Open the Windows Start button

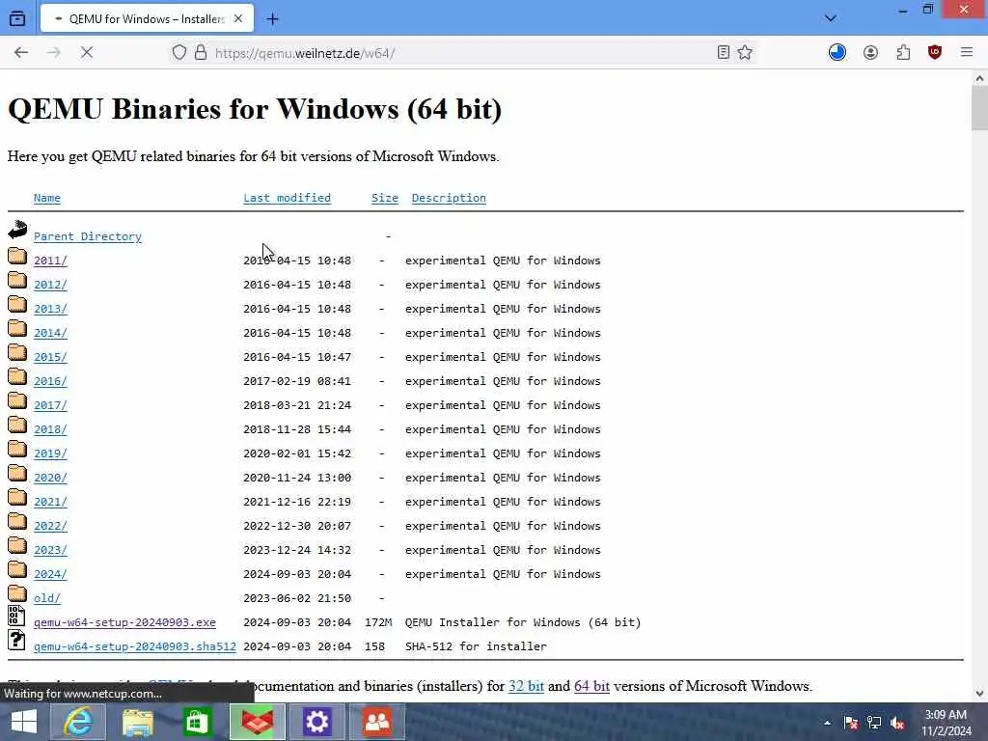(x=24, y=722)
